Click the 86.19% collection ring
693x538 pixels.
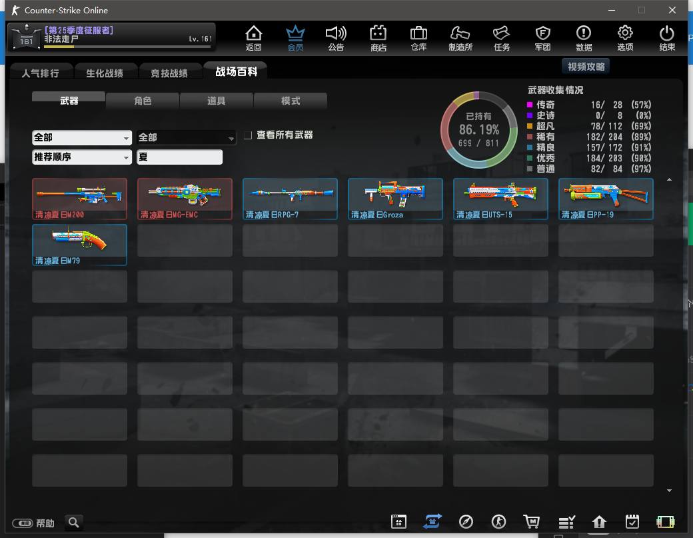click(x=479, y=129)
